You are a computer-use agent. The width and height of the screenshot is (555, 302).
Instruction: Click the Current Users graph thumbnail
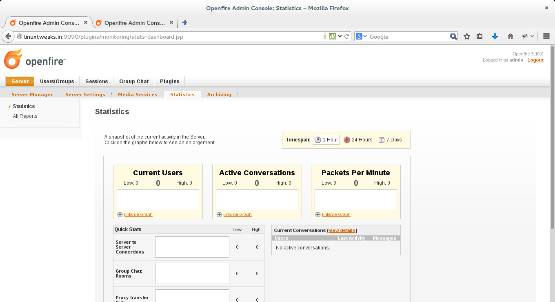[x=158, y=200]
